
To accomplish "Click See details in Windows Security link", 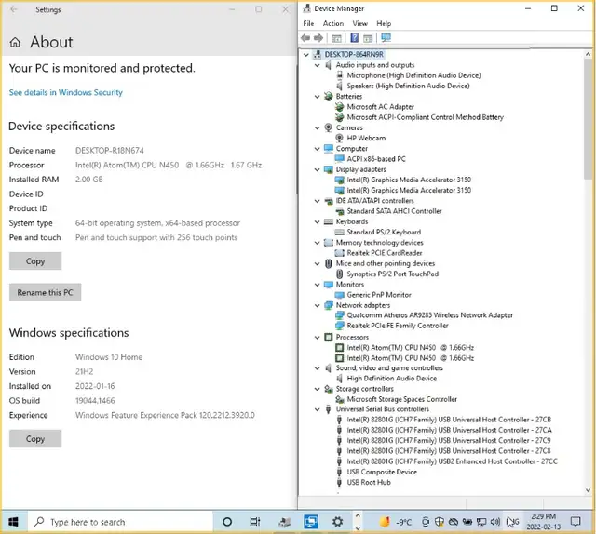I will pyautogui.click(x=66, y=92).
